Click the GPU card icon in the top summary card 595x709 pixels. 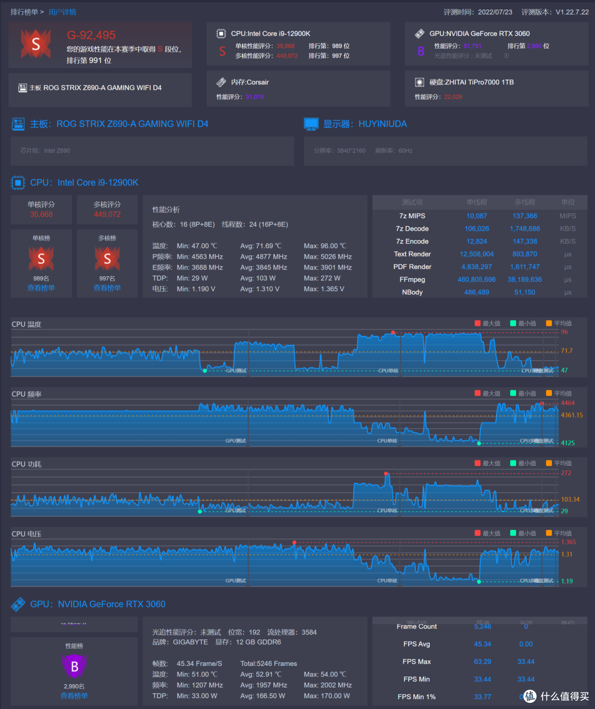click(419, 34)
